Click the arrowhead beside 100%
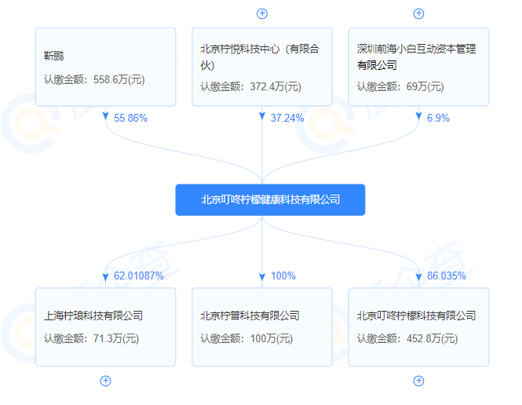 [x=262, y=276]
